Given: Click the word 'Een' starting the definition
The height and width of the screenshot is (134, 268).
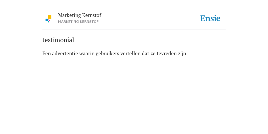Looking at the screenshot, I should point(47,53).
